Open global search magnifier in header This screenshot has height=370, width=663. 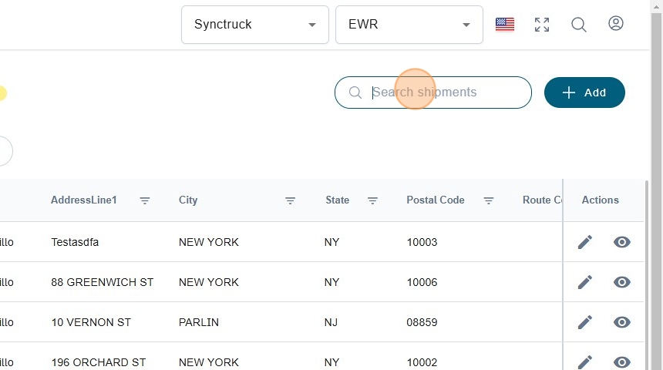(579, 25)
